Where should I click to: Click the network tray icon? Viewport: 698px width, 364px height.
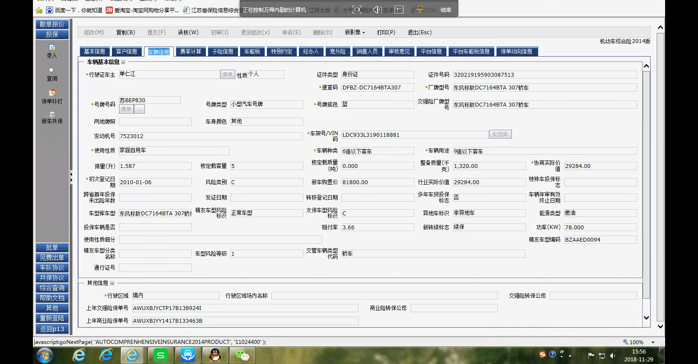click(x=602, y=356)
